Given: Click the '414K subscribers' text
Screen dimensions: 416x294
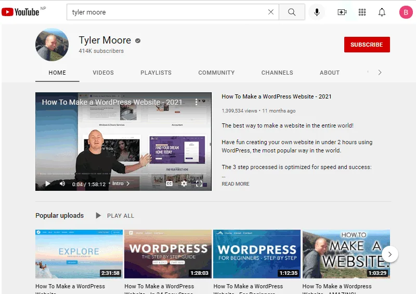Looking at the screenshot, I should 101,51.
